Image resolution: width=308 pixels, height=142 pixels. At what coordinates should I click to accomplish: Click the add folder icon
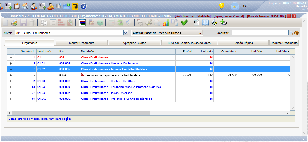pos(67,6)
